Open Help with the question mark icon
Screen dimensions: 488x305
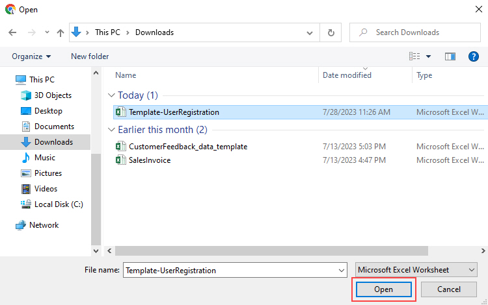tap(474, 56)
